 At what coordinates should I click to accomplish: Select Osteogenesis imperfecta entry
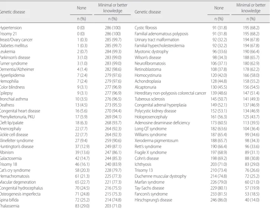click(20, 194)
